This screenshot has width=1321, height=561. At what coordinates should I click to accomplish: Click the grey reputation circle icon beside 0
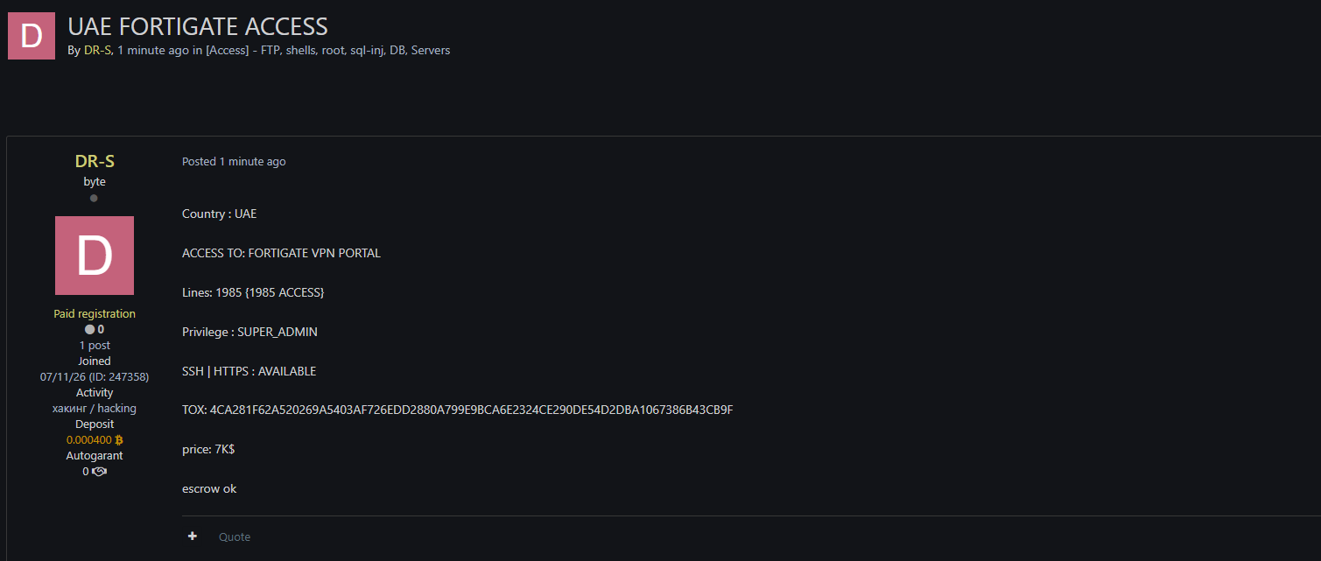[89, 330]
